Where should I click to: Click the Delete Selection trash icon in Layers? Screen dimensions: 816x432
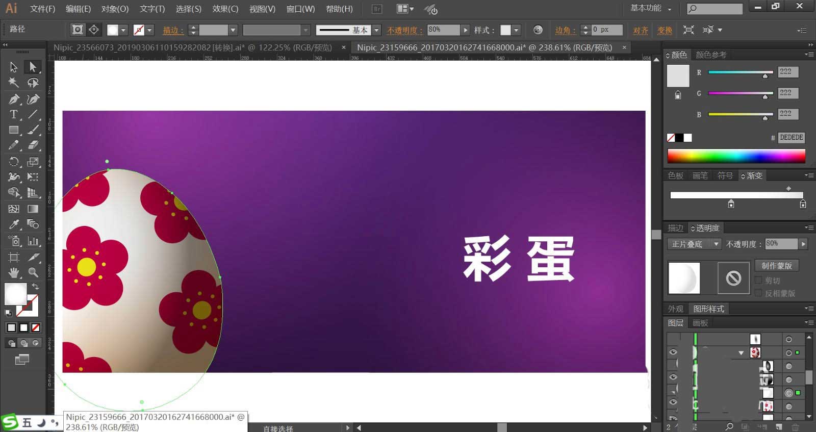(x=795, y=426)
